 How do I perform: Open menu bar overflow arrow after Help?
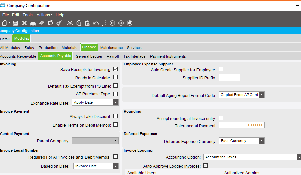(68, 16)
